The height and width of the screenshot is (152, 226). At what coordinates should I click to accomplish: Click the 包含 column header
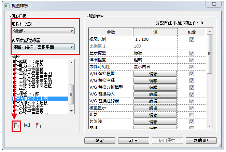coord(192,32)
